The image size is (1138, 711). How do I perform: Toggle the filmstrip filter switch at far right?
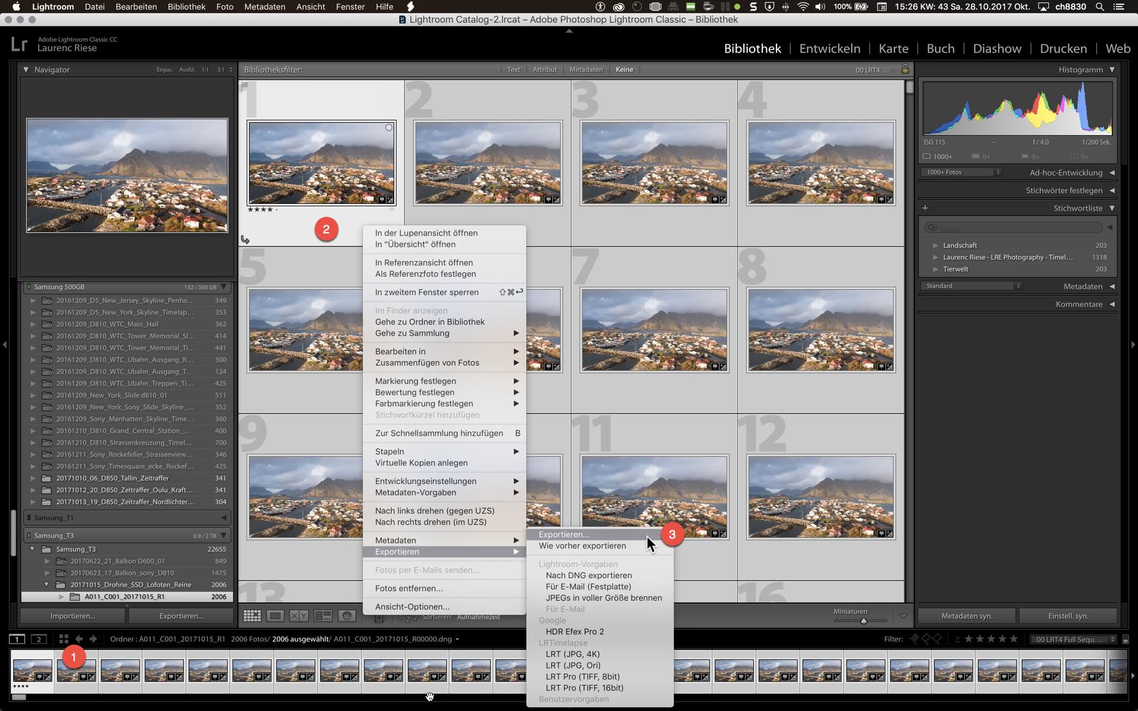point(1126,639)
